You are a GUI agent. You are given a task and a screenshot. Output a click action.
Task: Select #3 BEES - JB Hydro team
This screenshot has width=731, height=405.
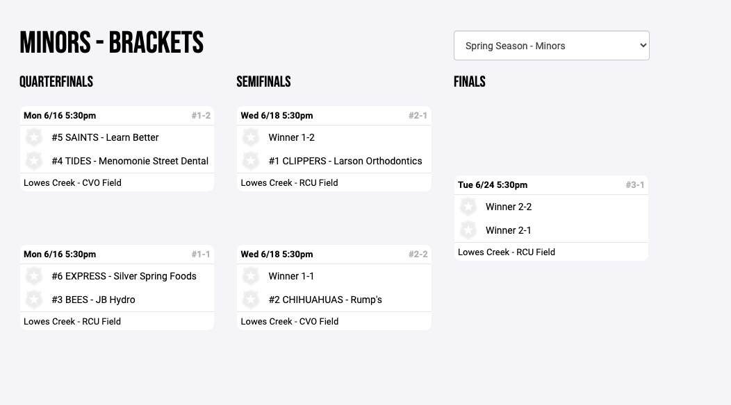(x=93, y=300)
